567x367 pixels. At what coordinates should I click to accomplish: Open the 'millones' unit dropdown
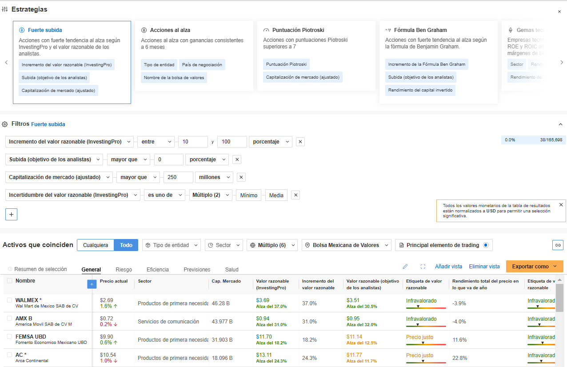coord(214,177)
